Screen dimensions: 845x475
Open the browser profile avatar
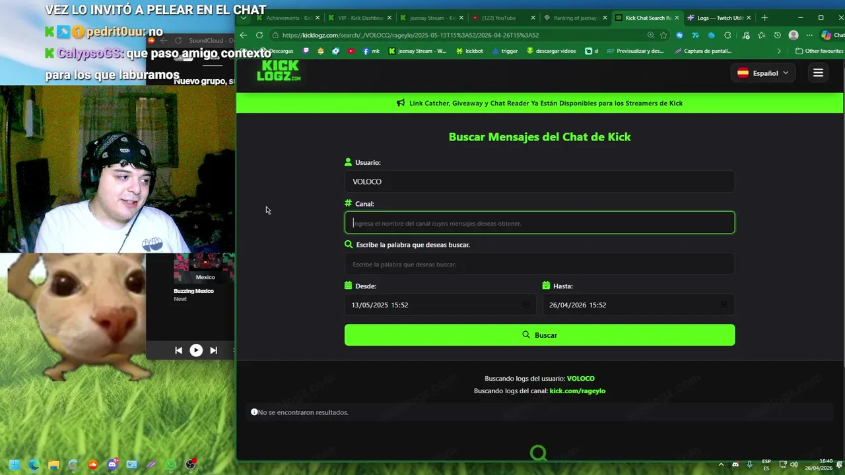coord(794,35)
